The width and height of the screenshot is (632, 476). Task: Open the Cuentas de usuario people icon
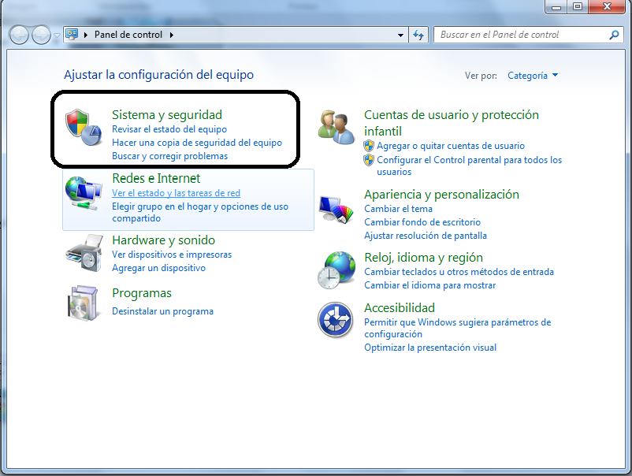tap(336, 128)
